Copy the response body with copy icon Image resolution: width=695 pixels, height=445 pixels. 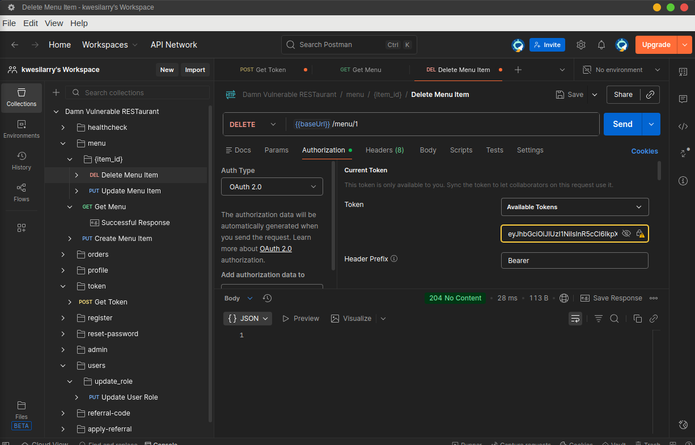point(637,319)
